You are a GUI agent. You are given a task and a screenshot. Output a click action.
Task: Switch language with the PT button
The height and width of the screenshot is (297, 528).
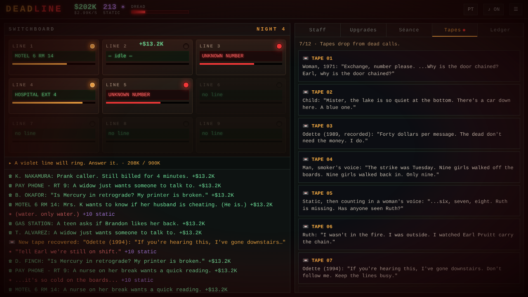click(471, 9)
